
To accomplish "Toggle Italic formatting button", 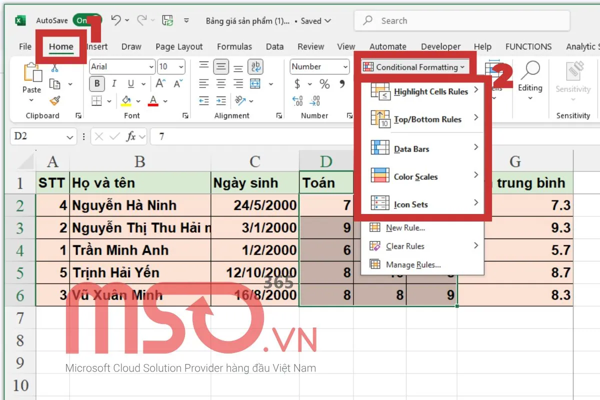I will coord(114,84).
